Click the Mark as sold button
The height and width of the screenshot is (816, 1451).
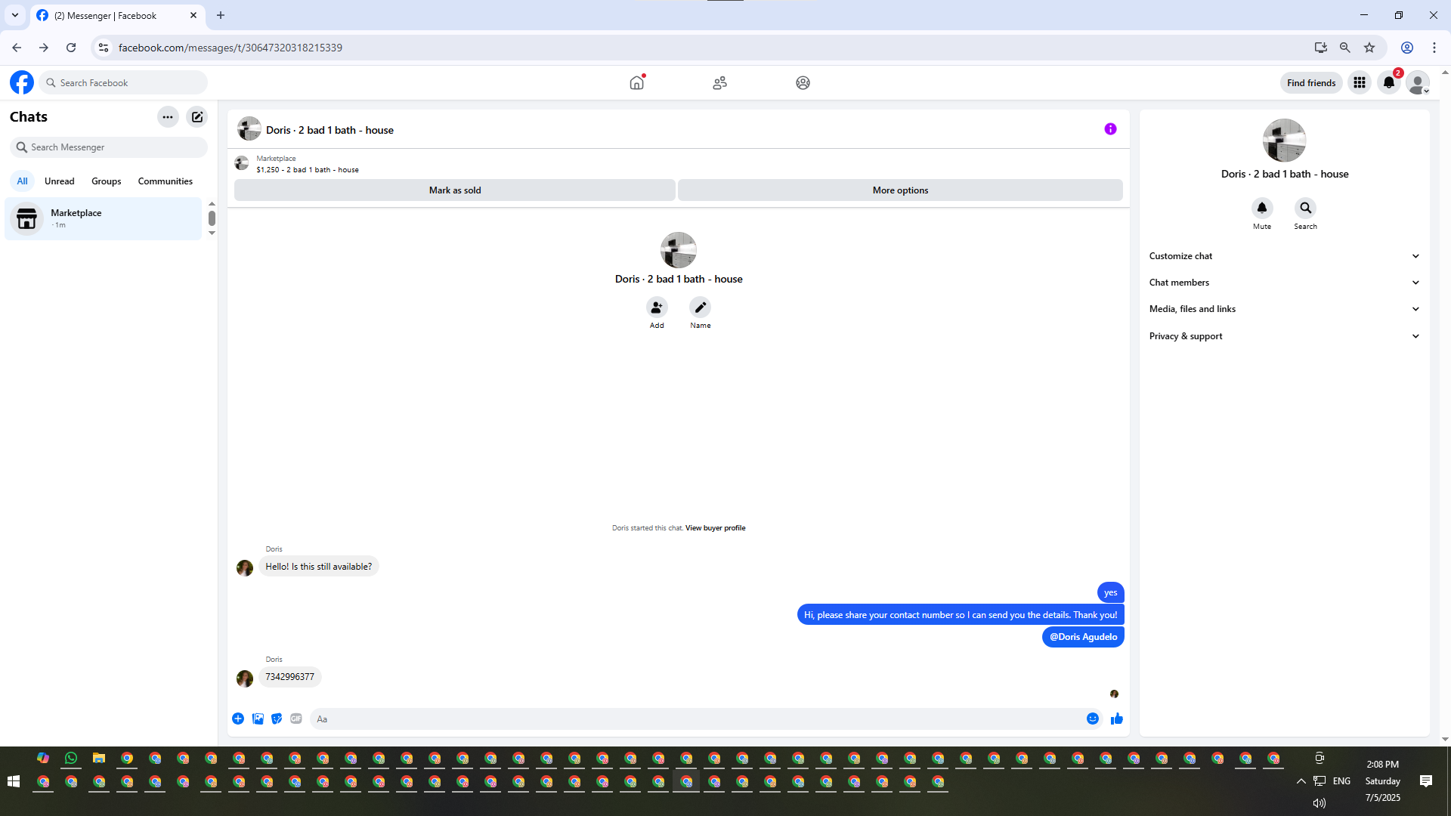click(x=454, y=190)
